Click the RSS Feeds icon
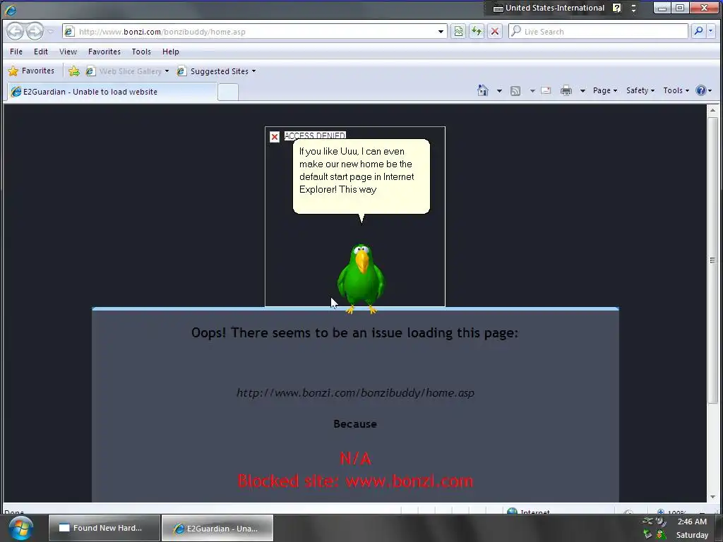 coord(515,91)
